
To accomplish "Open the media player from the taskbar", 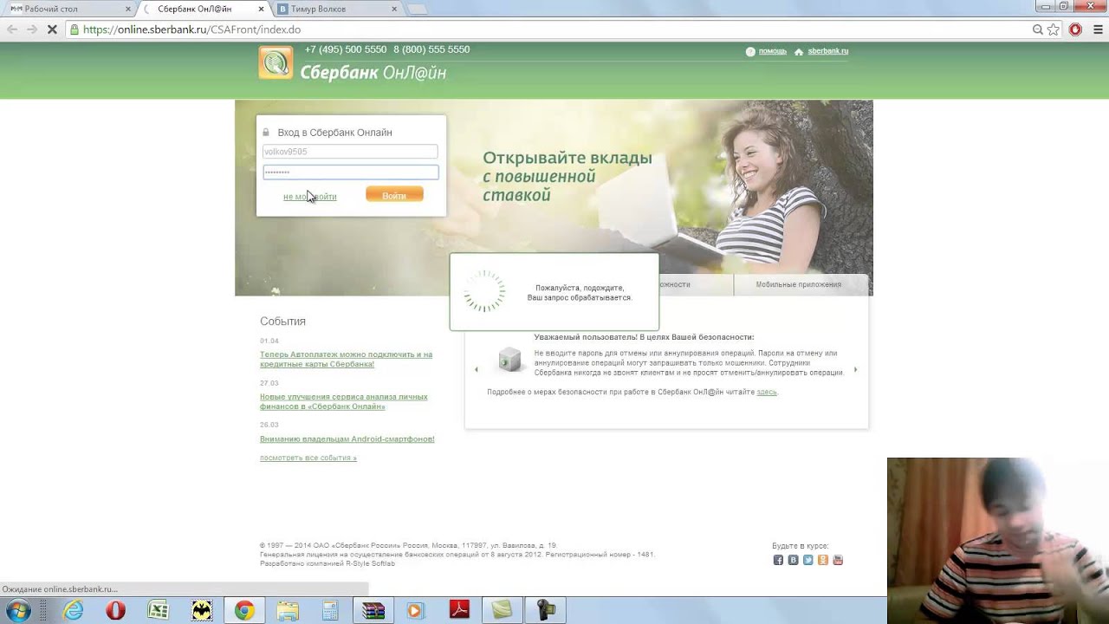I will pos(414,611).
